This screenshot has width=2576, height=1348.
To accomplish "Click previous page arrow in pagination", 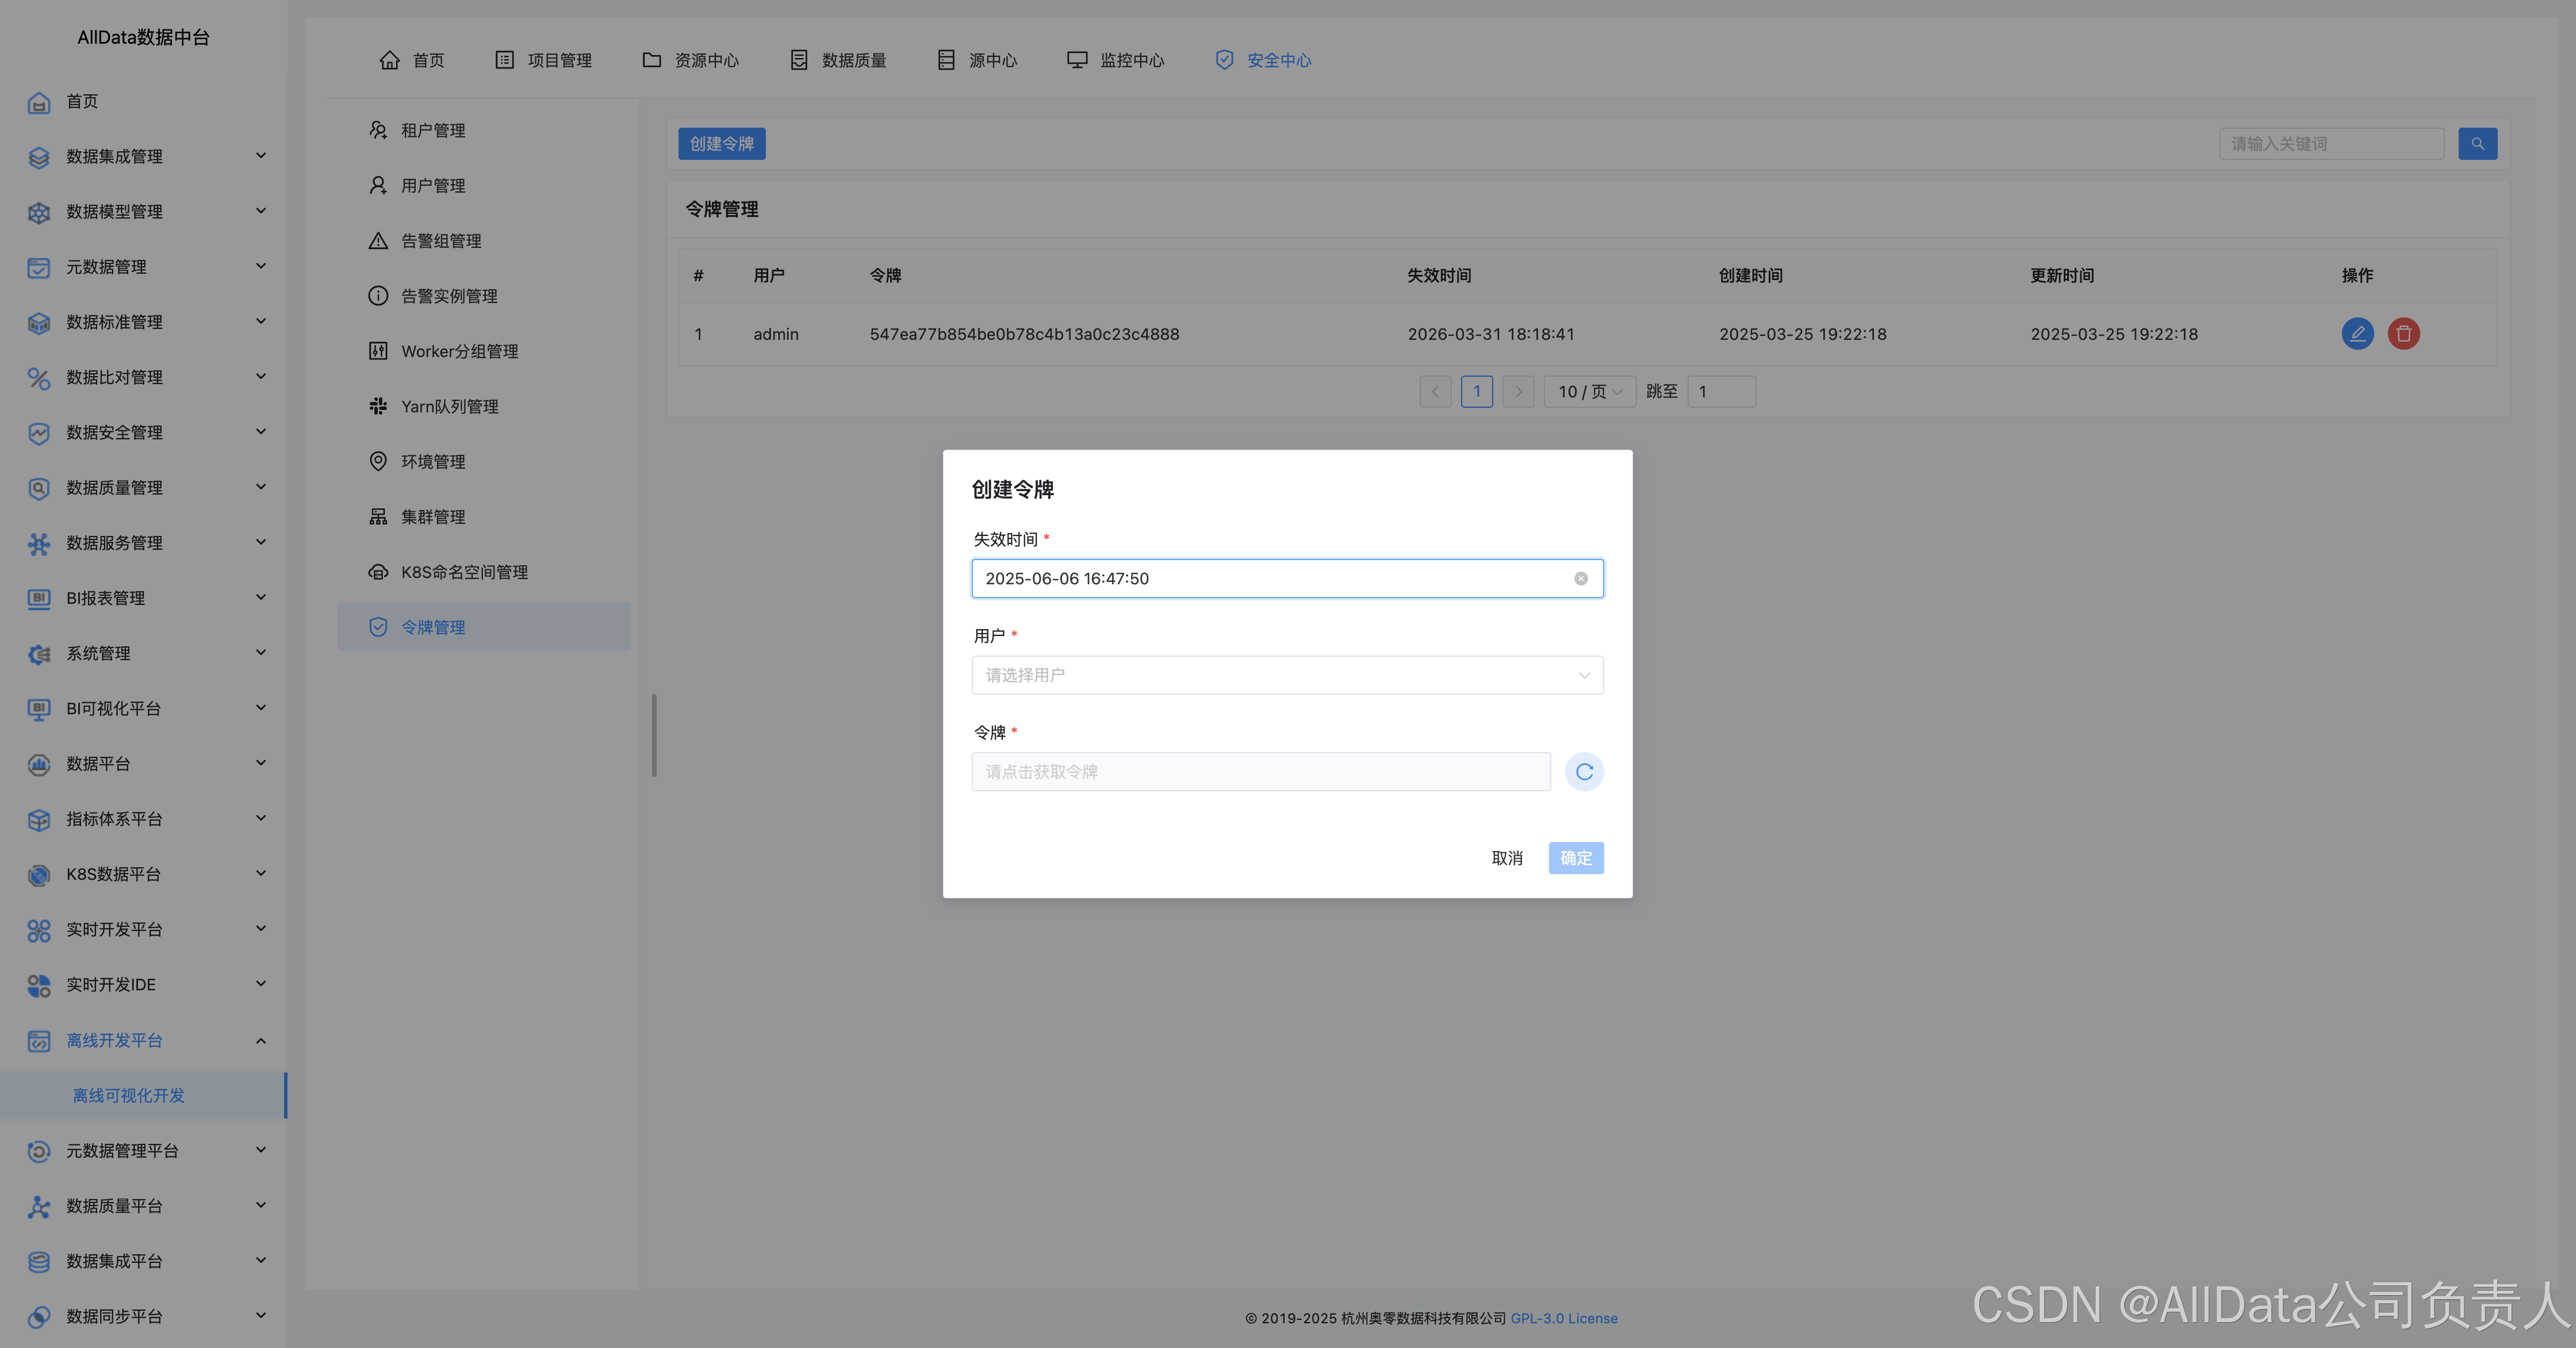I will (x=1435, y=392).
